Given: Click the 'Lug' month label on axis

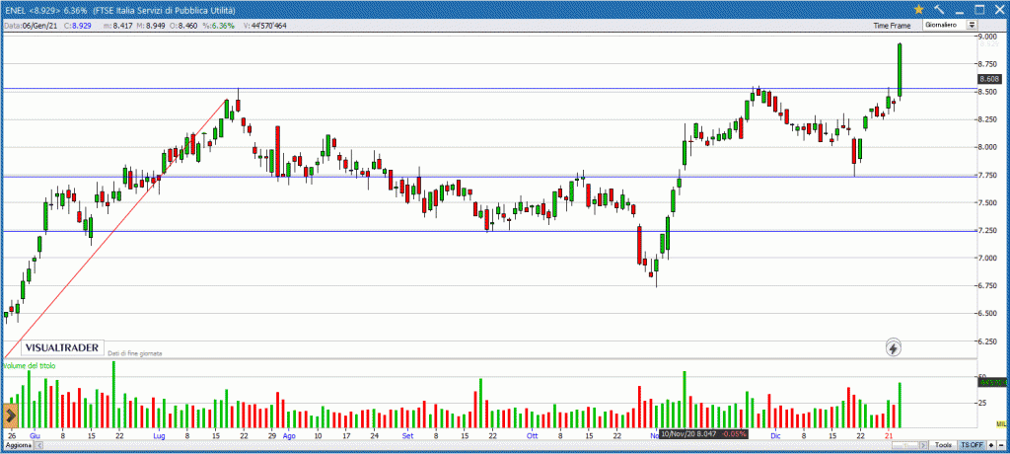Looking at the screenshot, I should coord(159,435).
